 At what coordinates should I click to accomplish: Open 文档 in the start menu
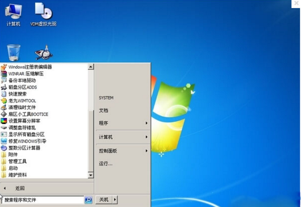(104, 110)
